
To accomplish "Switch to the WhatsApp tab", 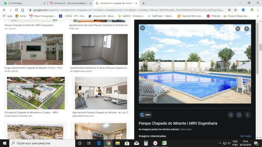I will 25,3.
